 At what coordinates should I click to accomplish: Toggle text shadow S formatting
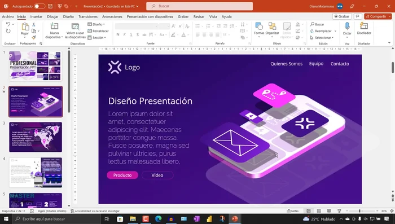coord(138,34)
